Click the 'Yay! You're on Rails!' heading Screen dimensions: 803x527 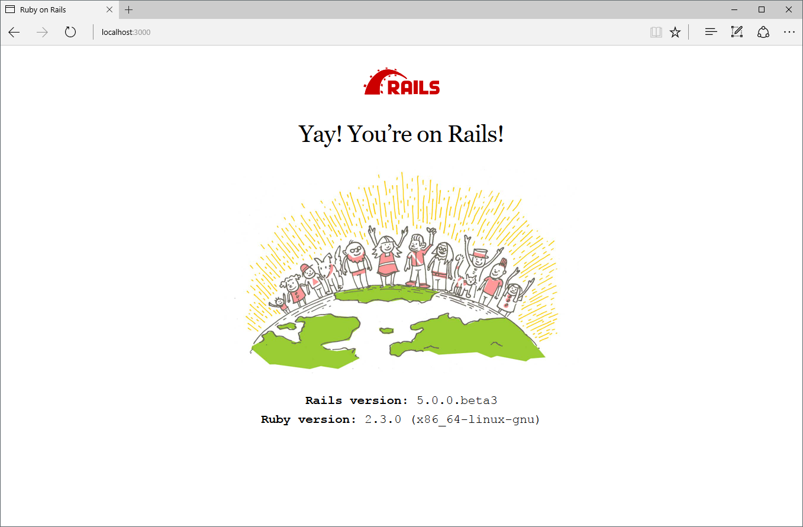click(401, 134)
